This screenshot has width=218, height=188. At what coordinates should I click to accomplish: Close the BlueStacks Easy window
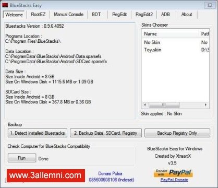210,5
